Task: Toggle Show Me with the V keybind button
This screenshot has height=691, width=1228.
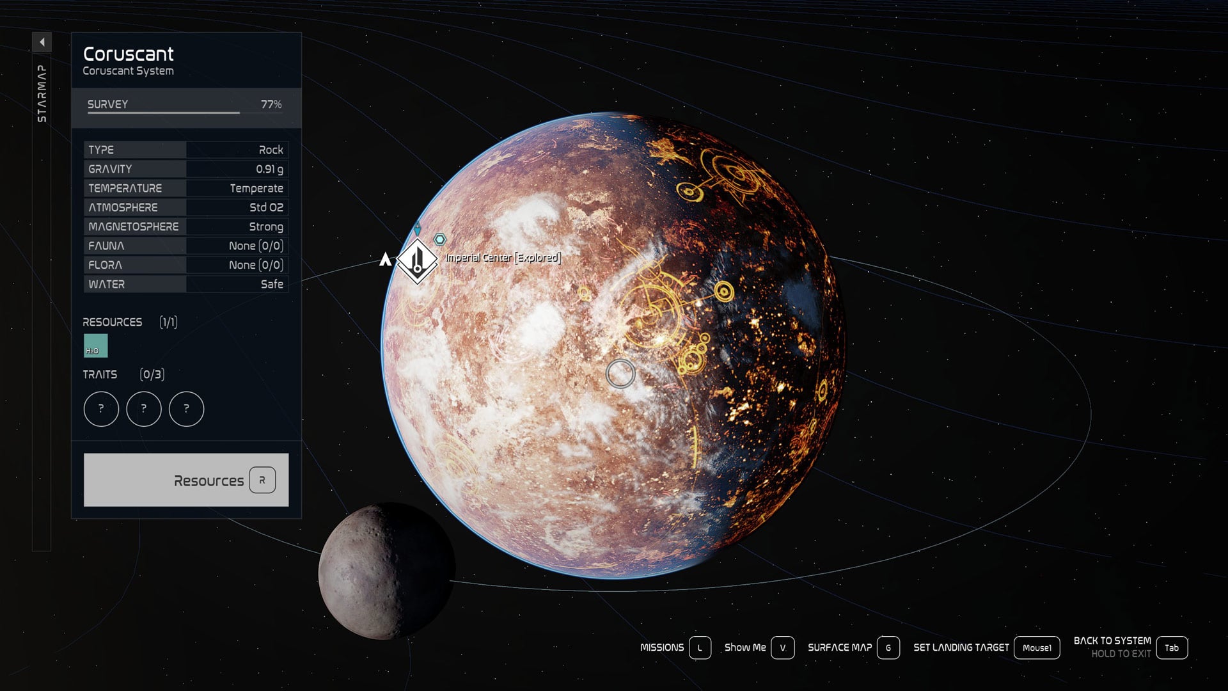Action: click(x=782, y=647)
